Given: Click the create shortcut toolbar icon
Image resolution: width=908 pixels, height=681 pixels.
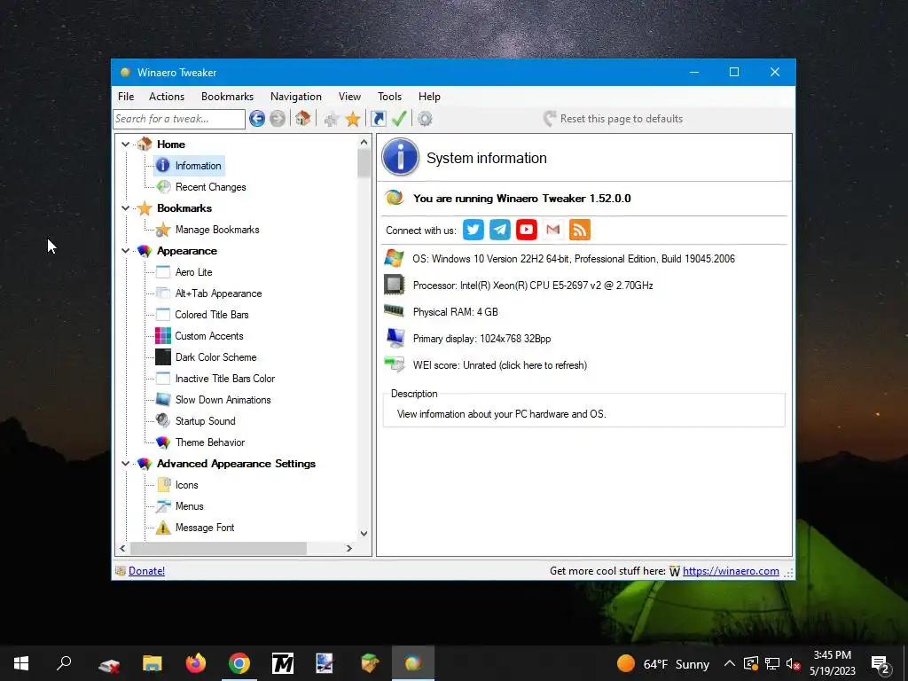Looking at the screenshot, I should pos(378,119).
